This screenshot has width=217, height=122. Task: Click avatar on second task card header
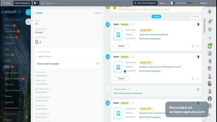198,57
